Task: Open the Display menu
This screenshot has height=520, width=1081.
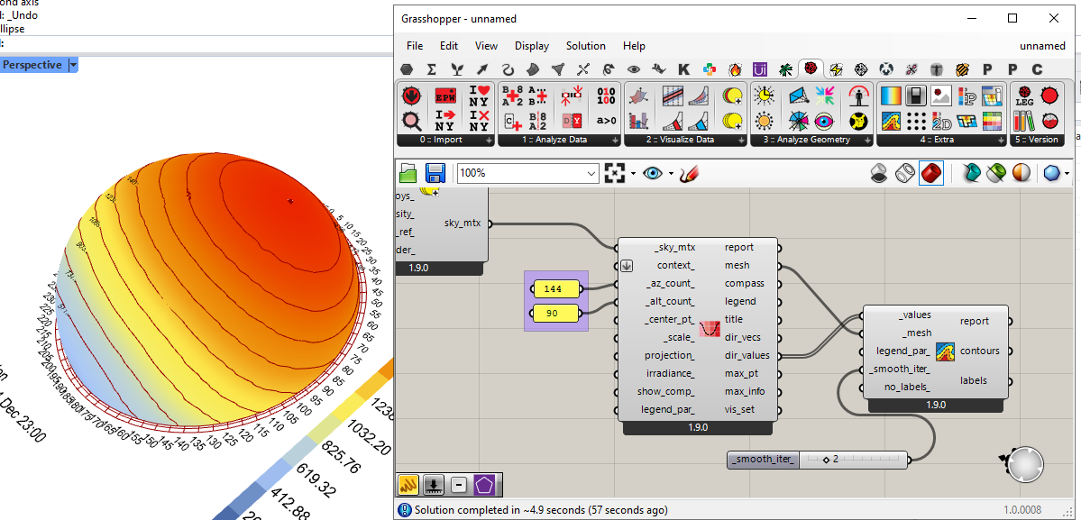Action: coord(531,46)
